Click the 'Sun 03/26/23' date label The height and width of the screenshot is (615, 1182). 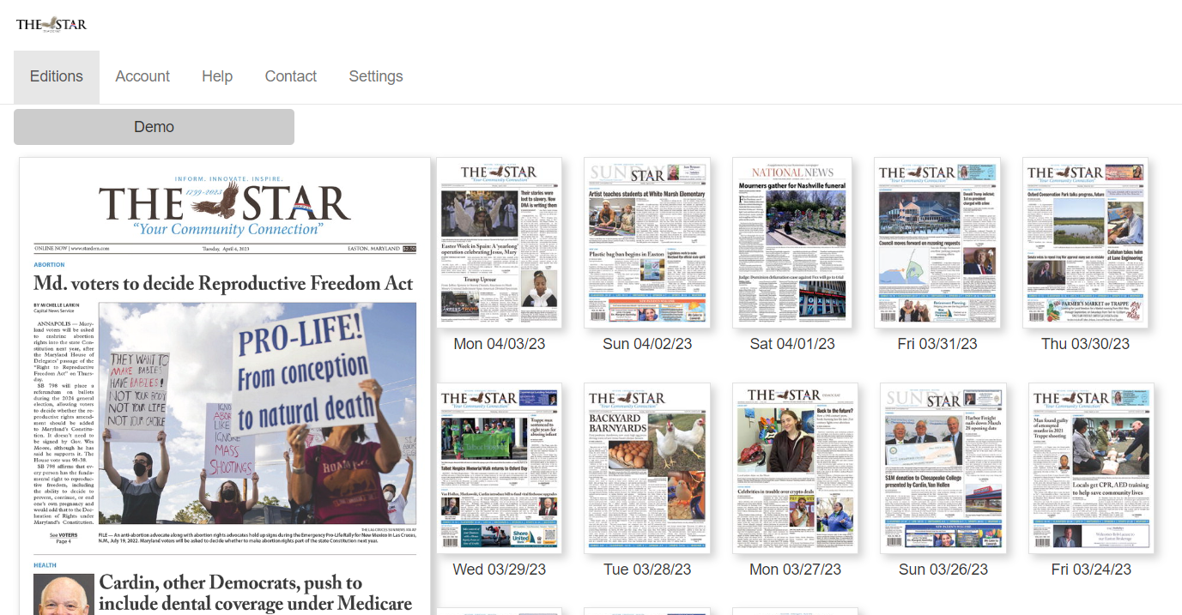click(943, 570)
